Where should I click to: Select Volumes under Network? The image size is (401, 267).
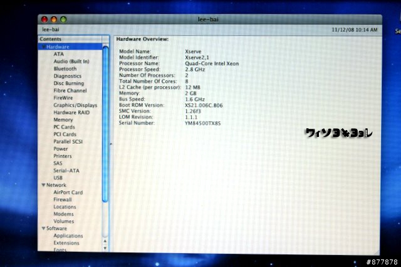click(x=64, y=221)
